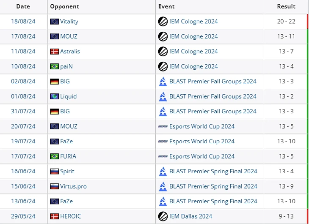The height and width of the screenshot is (224, 309).
Task: Sort by the Date column header
Action: coord(23,6)
